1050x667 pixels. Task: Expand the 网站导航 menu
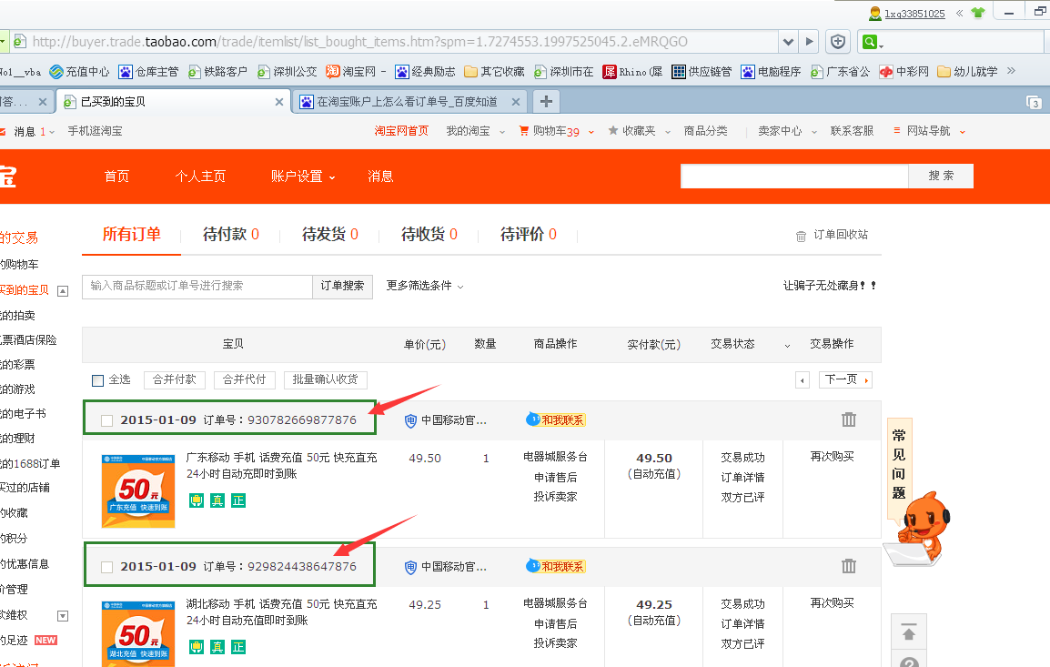pyautogui.click(x=930, y=131)
